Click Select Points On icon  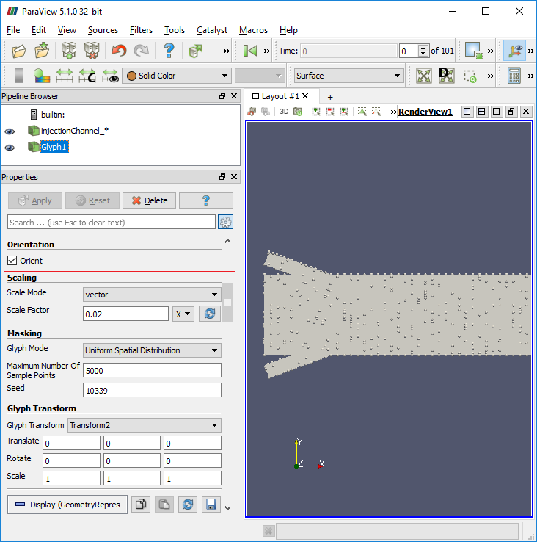pyautogui.click(x=376, y=112)
